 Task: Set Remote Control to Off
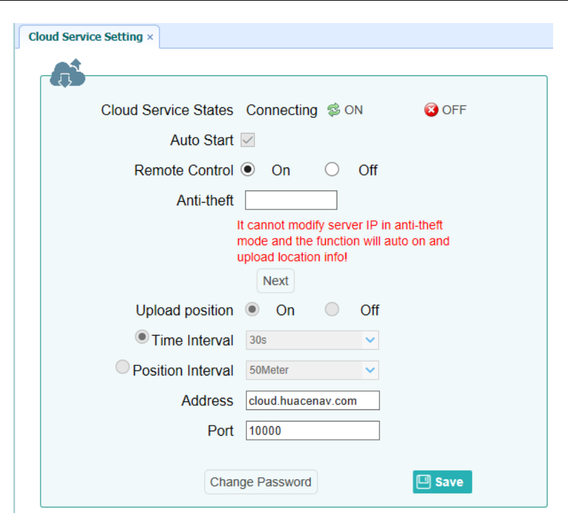coord(332,170)
